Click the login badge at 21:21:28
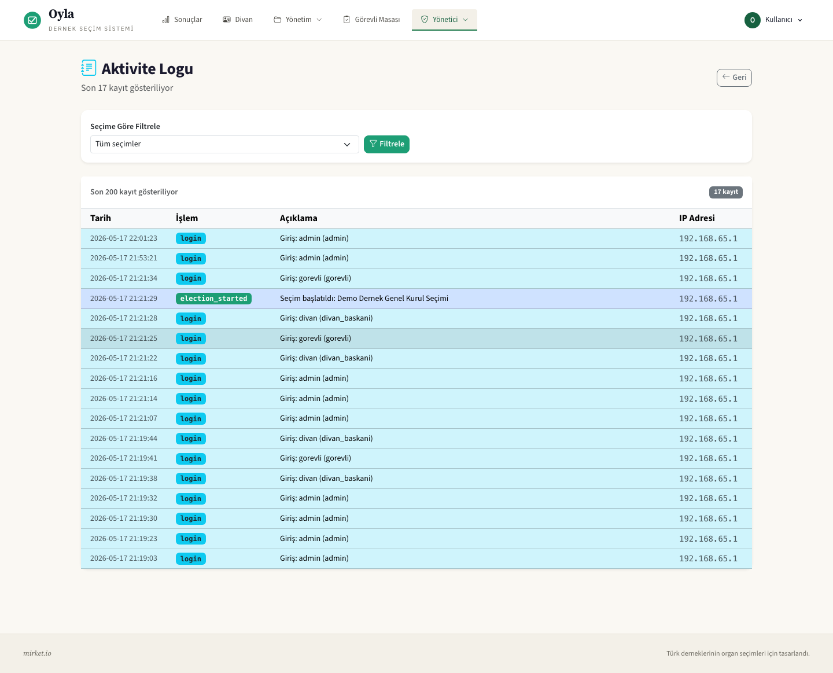 [x=191, y=319]
